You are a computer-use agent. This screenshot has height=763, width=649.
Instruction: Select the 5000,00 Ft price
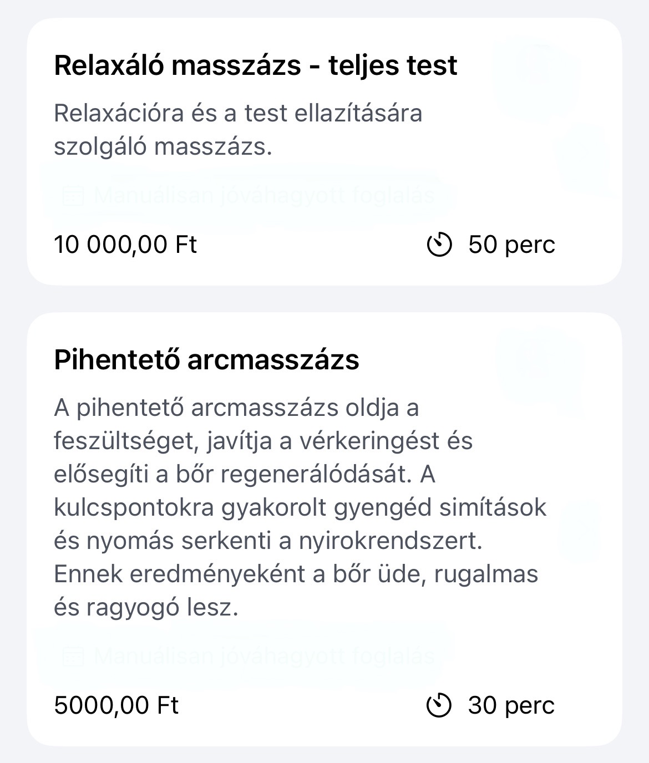(116, 705)
